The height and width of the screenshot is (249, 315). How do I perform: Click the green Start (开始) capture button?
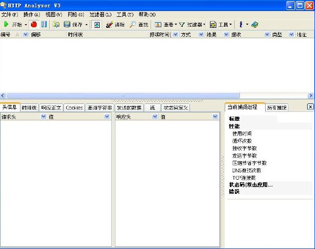13,25
